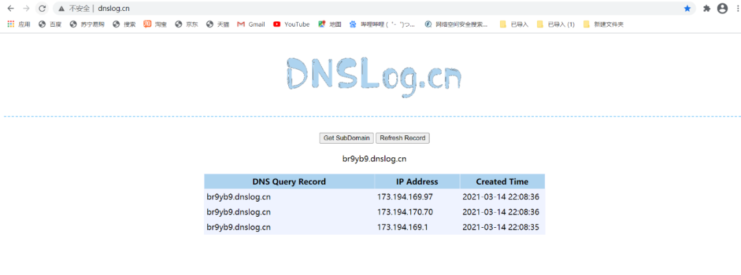Open the 新建文件夹 bookmark folder
This screenshot has height=275, width=741.
pyautogui.click(x=604, y=24)
